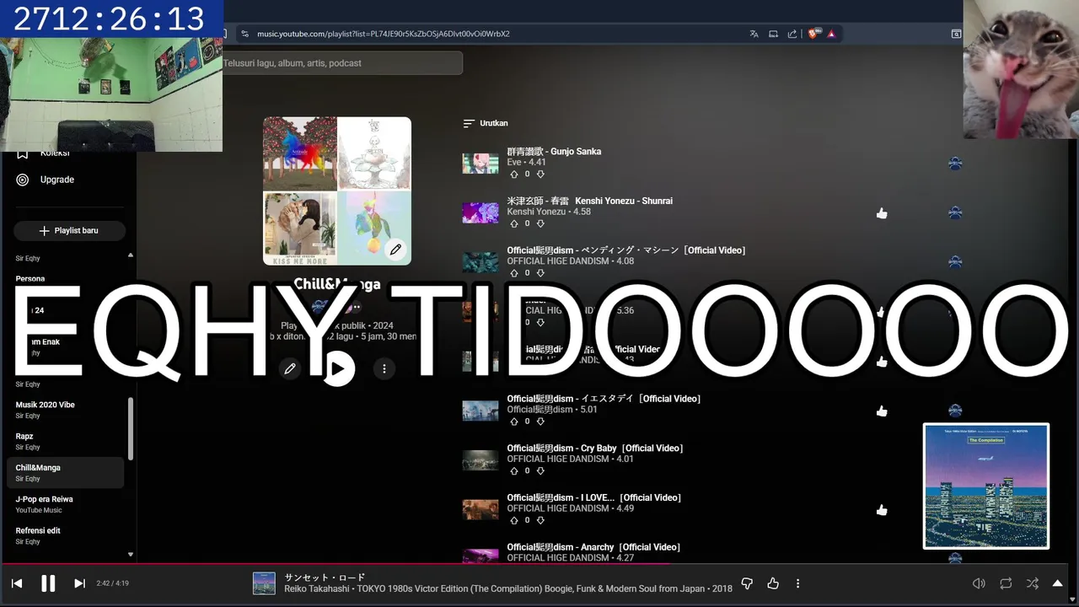
Task: Skip to the previous track
Action: pos(17,583)
